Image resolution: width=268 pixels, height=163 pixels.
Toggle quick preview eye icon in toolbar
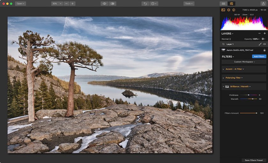point(104,4)
